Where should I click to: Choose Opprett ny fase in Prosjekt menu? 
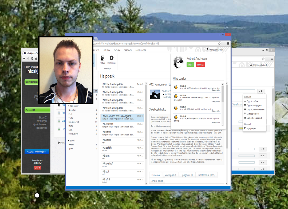253,101
